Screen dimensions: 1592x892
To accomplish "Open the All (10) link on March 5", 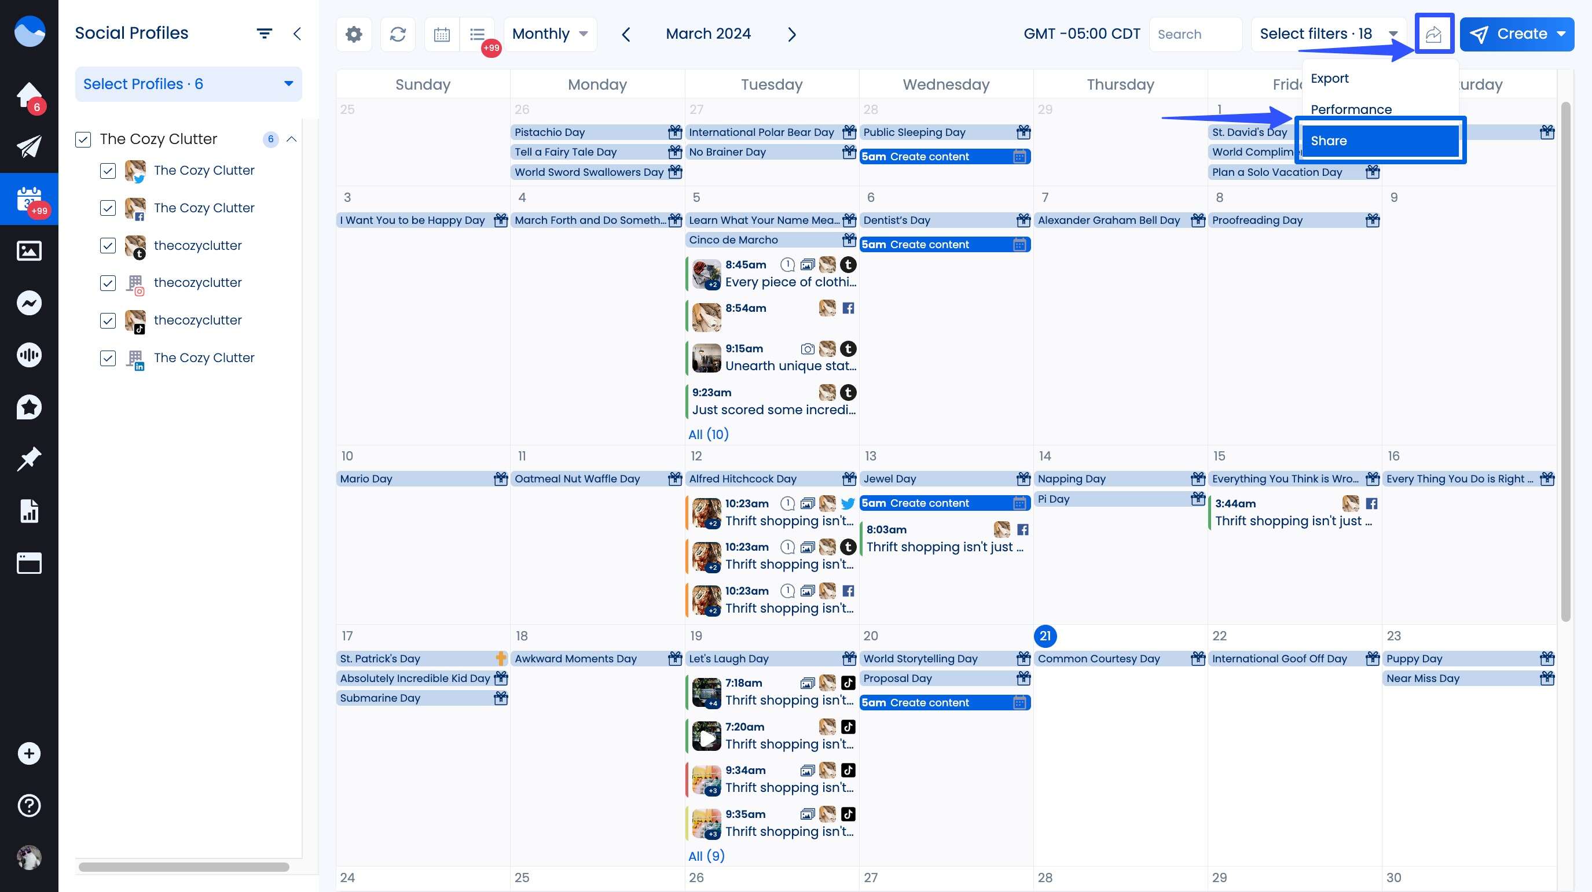I will (x=708, y=434).
